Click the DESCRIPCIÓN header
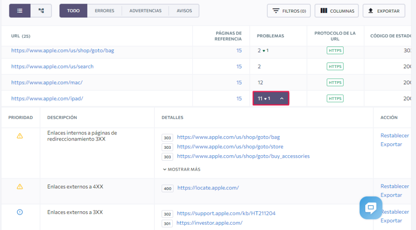 [62, 117]
